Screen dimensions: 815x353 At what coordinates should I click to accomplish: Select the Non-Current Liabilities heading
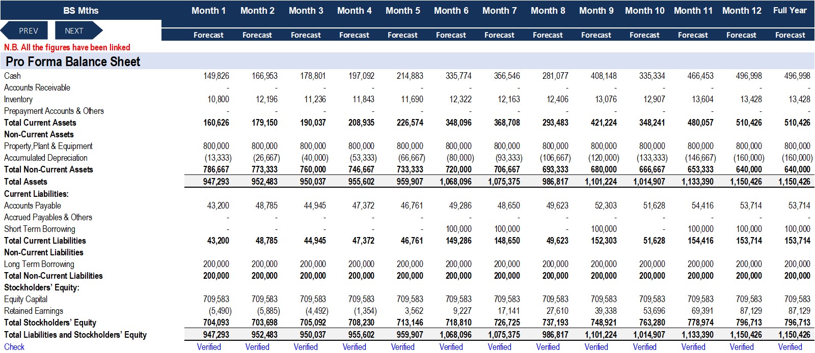[x=44, y=252]
